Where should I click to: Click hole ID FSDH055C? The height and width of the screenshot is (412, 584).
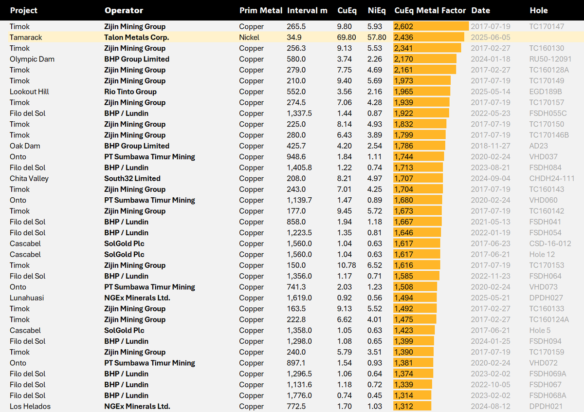coord(548,113)
